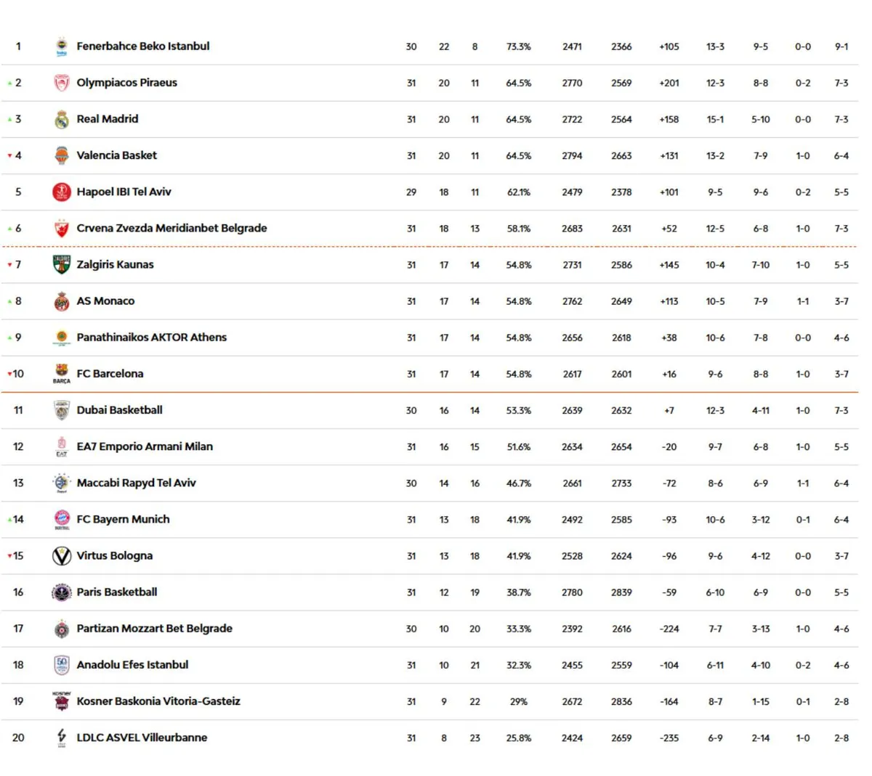Open the Dubai Basketball team link
The height and width of the screenshot is (776, 872).
(x=119, y=410)
